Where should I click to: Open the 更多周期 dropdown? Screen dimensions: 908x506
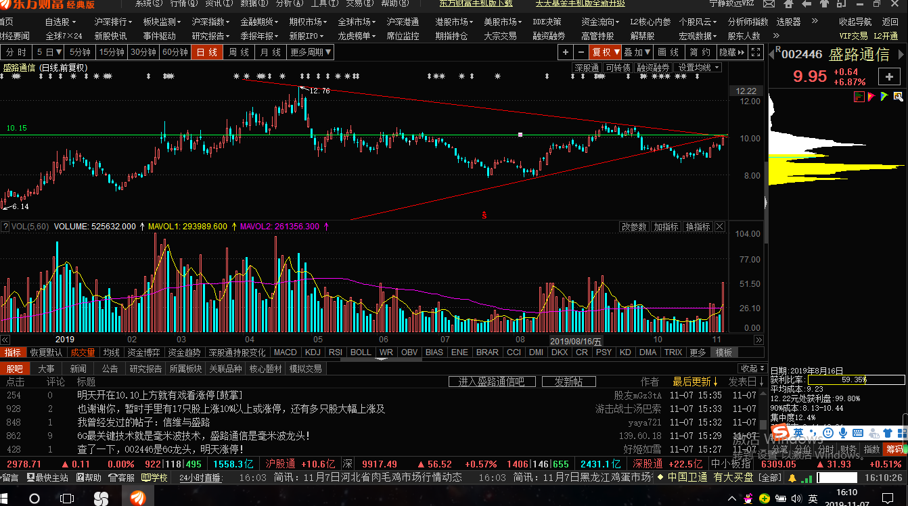311,52
